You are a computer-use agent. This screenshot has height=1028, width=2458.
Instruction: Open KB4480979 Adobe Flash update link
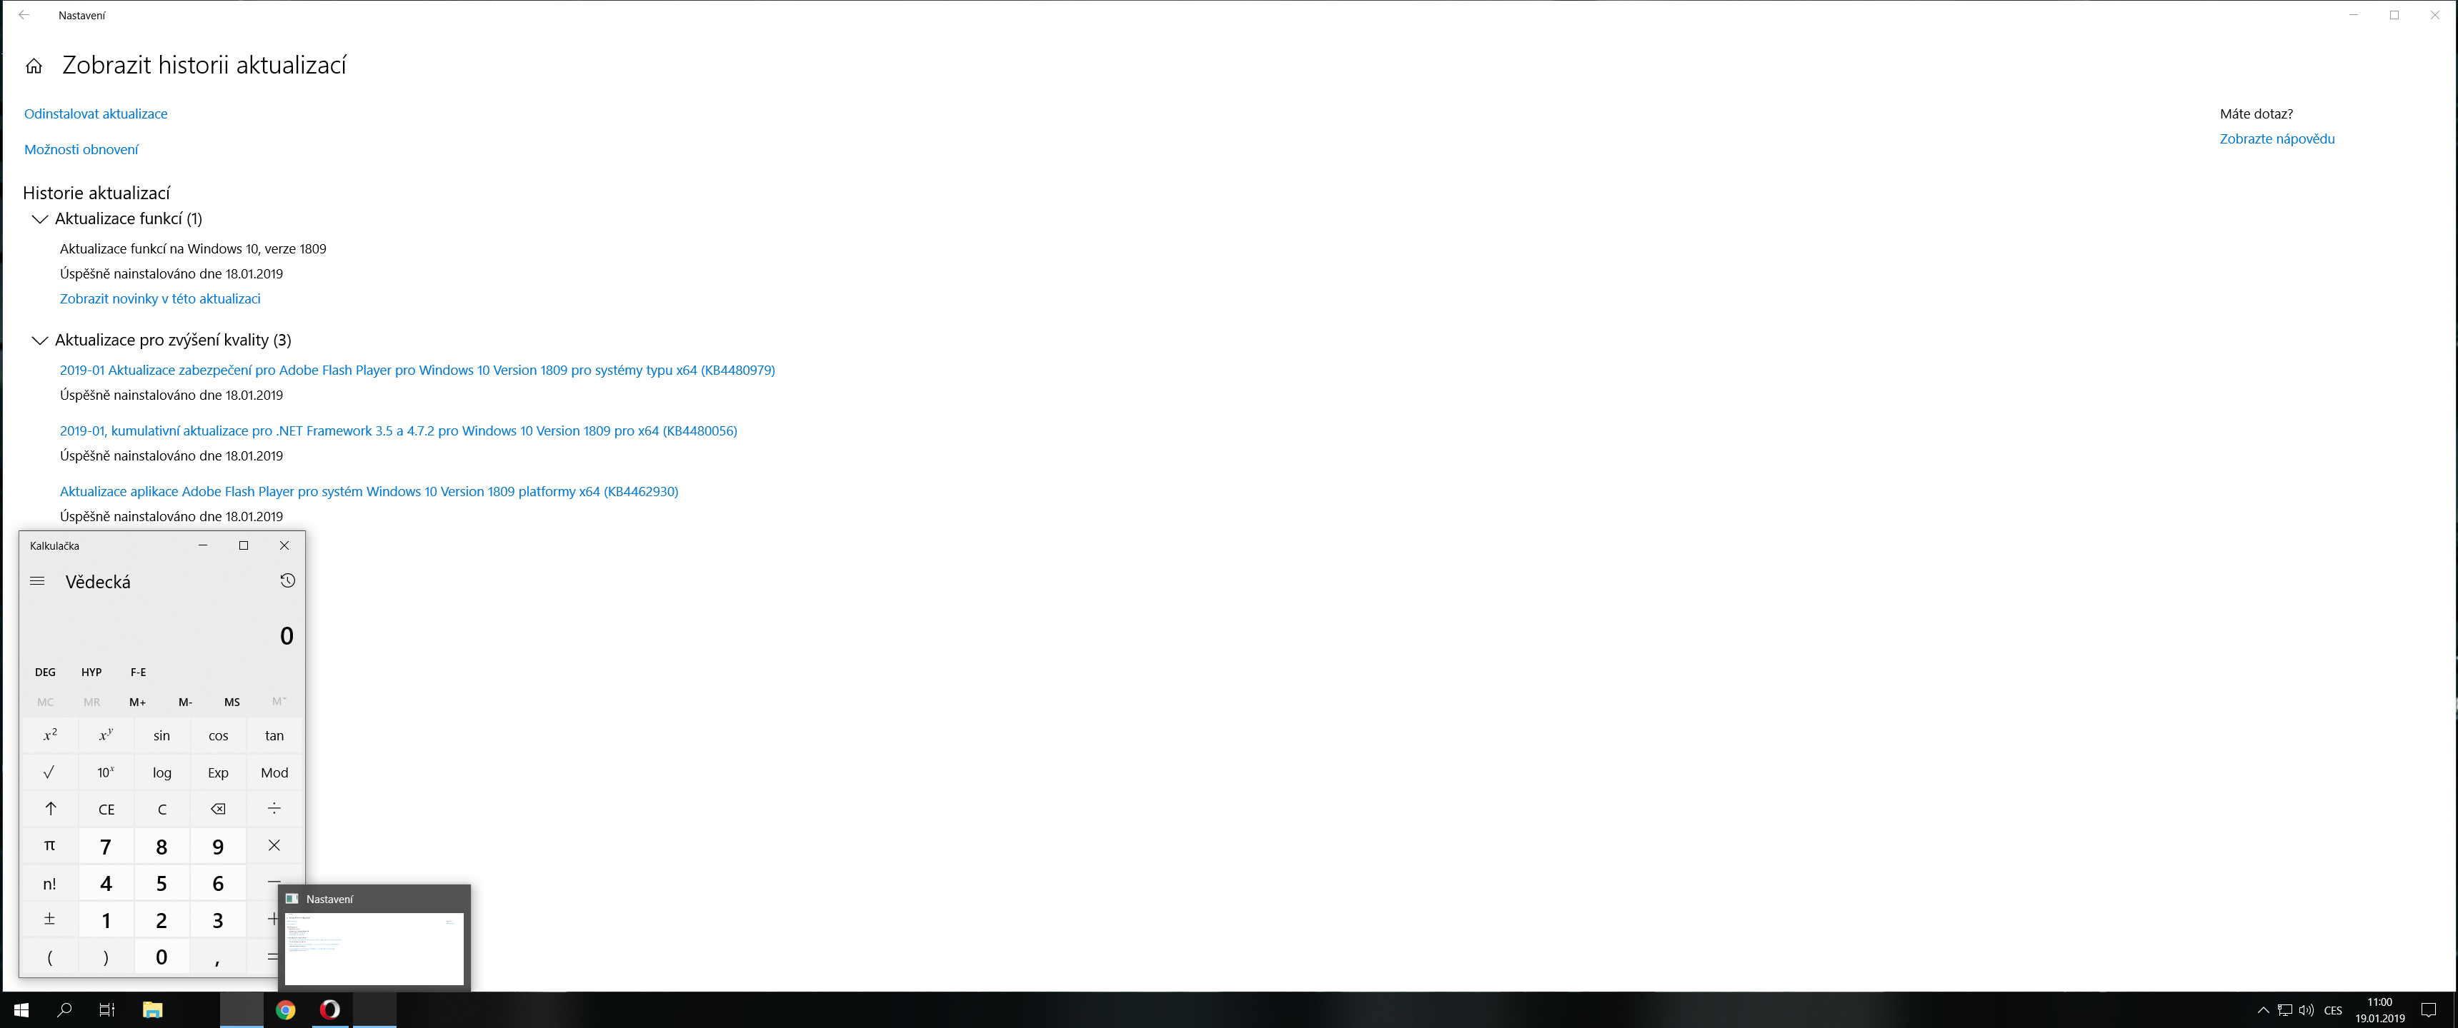point(417,370)
